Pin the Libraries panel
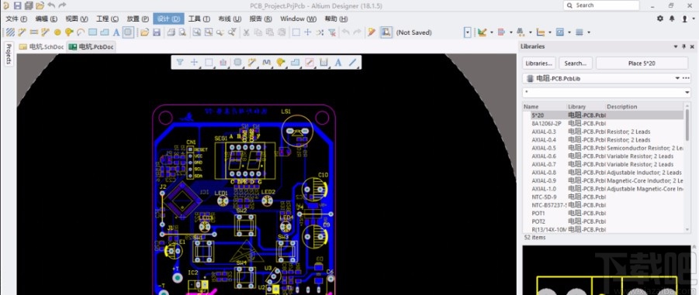Screen dimensions: 699x295 tap(683, 46)
